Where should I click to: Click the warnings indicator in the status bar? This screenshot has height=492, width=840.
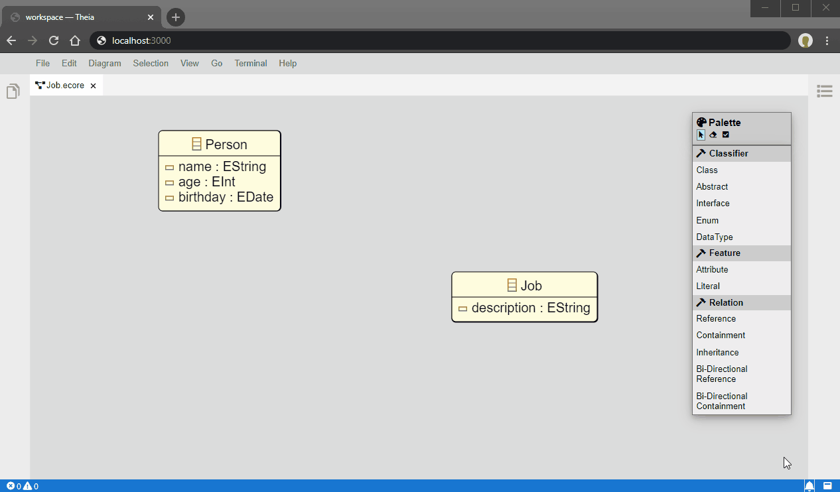[27, 485]
